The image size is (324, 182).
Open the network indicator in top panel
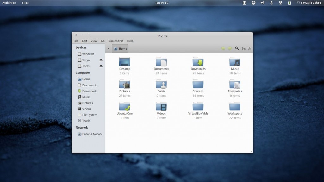click(280, 3)
